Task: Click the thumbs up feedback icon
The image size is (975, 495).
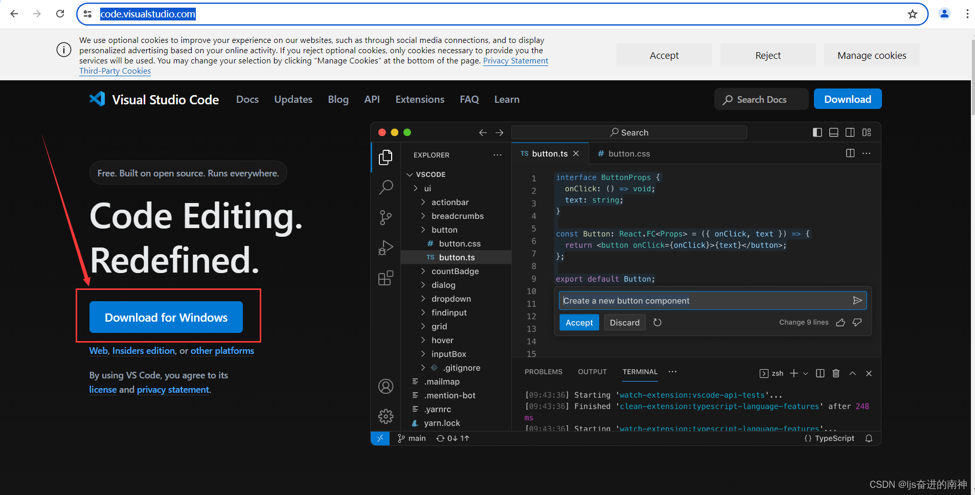Action: (x=841, y=322)
